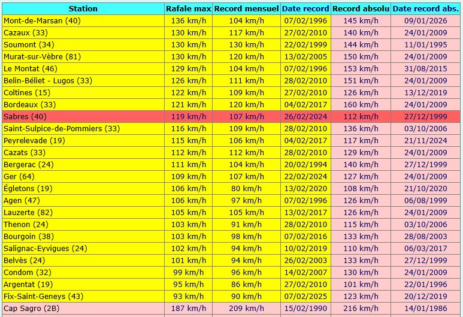The height and width of the screenshot is (317, 463).
Task: Open the Mont-de-Marsan (40) station
Action: coord(42,21)
